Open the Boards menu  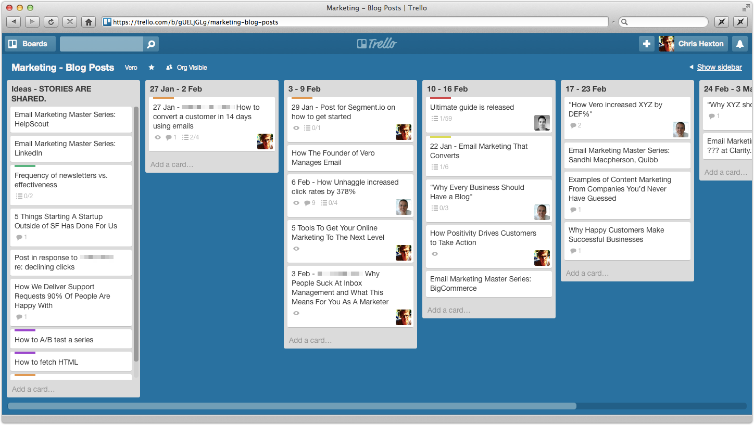point(29,44)
